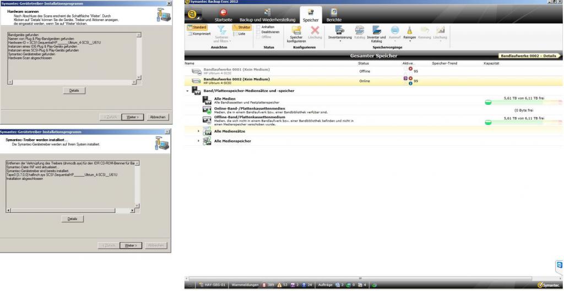Screen dimensions: 564x291
Task: Toggle the Offline checkbox
Action: click(258, 37)
